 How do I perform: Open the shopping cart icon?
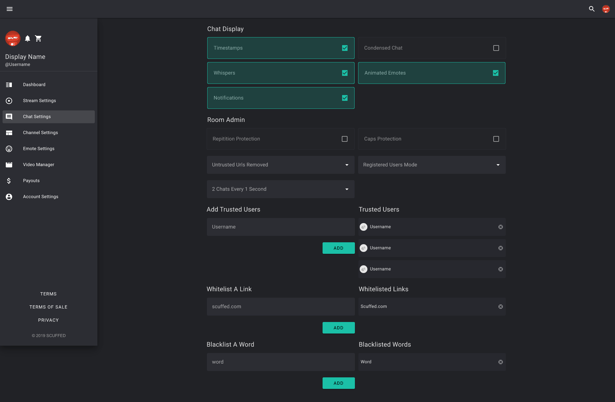point(38,38)
